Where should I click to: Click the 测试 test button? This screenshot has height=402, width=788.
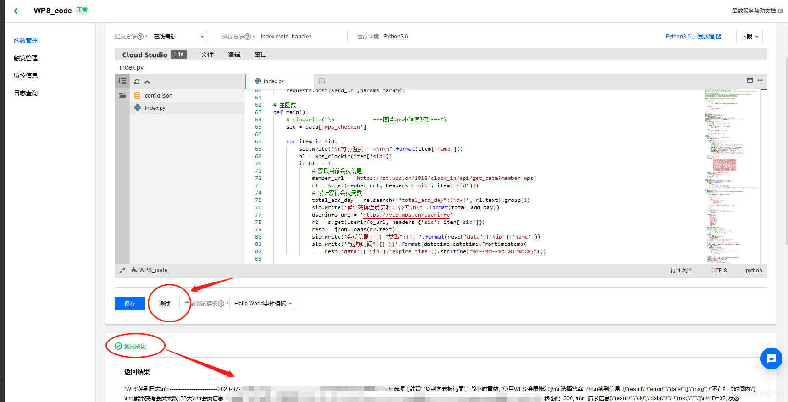point(165,304)
